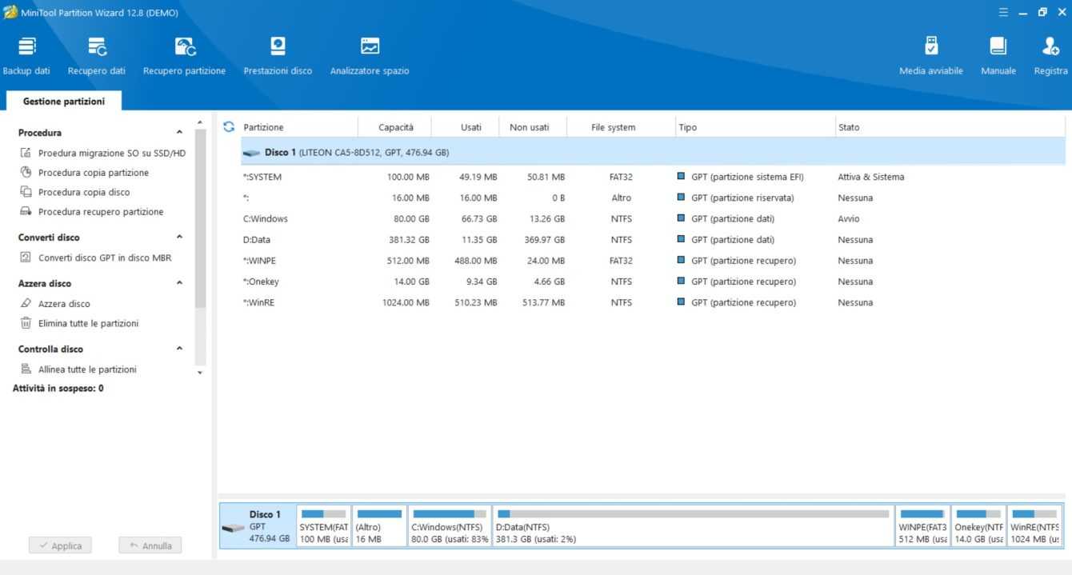Open Recupero dati tool
Image resolution: width=1072 pixels, height=575 pixels.
pos(97,56)
